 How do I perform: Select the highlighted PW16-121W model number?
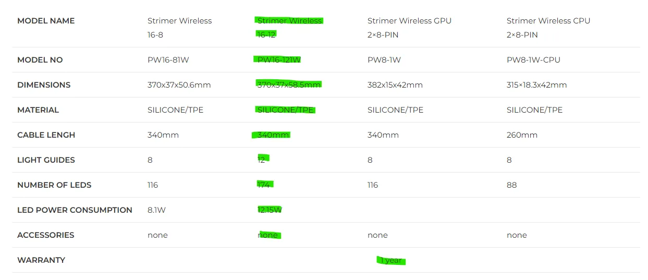279,60
